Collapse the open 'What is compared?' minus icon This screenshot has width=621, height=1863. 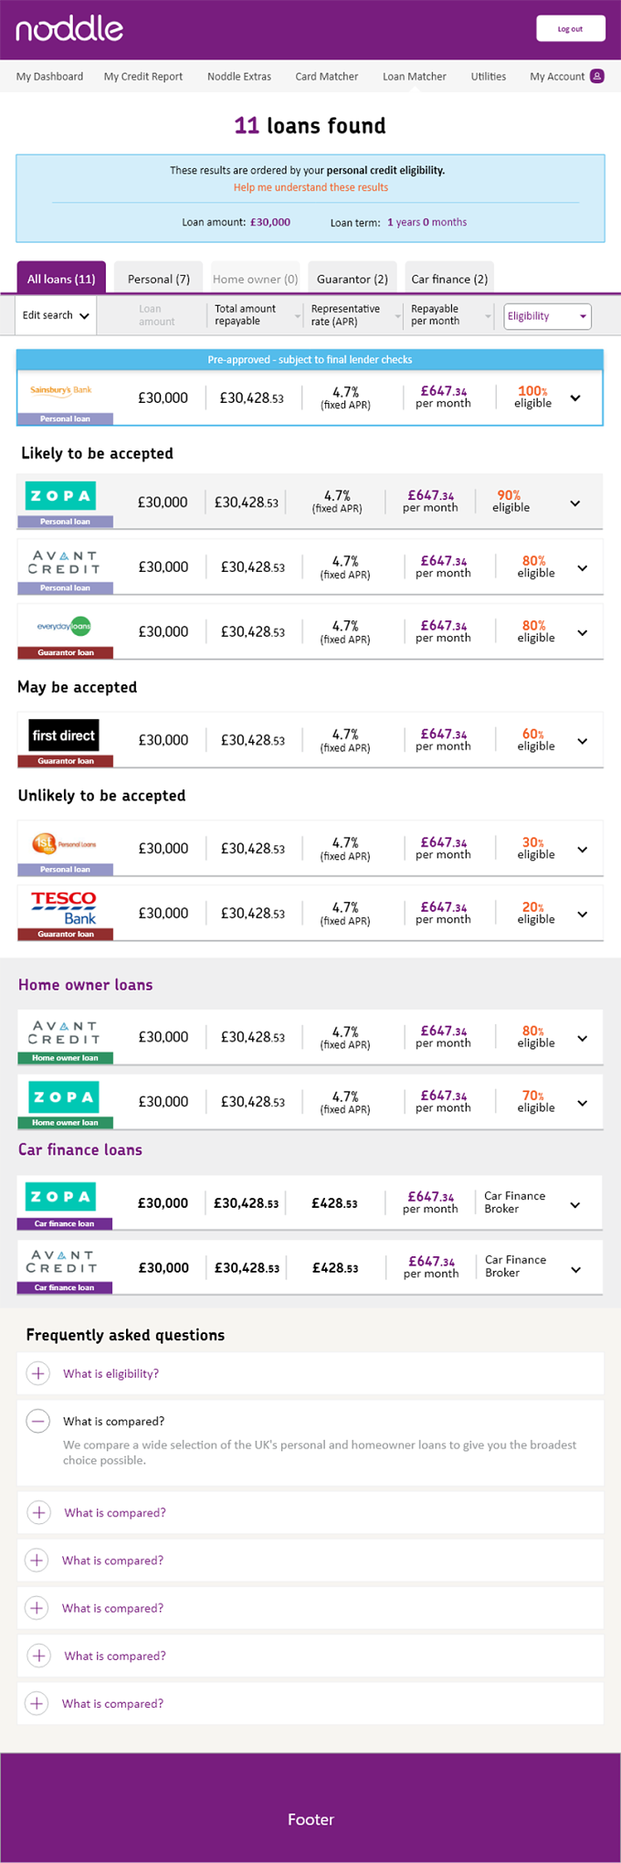37,1421
